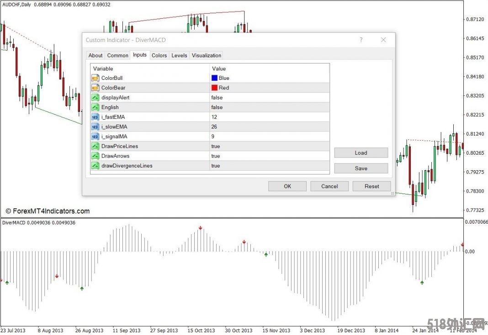The image size is (488, 335).
Task: Open the Visualization tab
Action: tap(206, 56)
